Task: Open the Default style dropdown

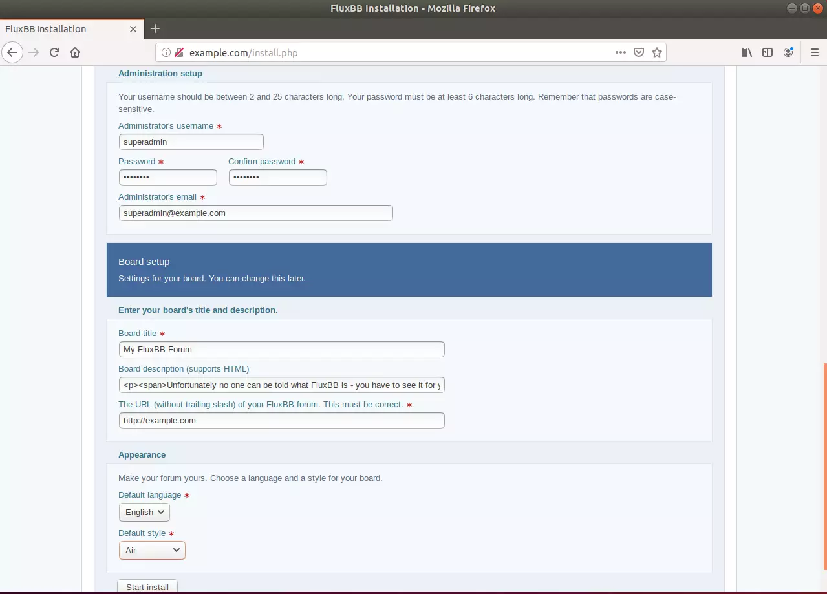Action: tap(152, 550)
